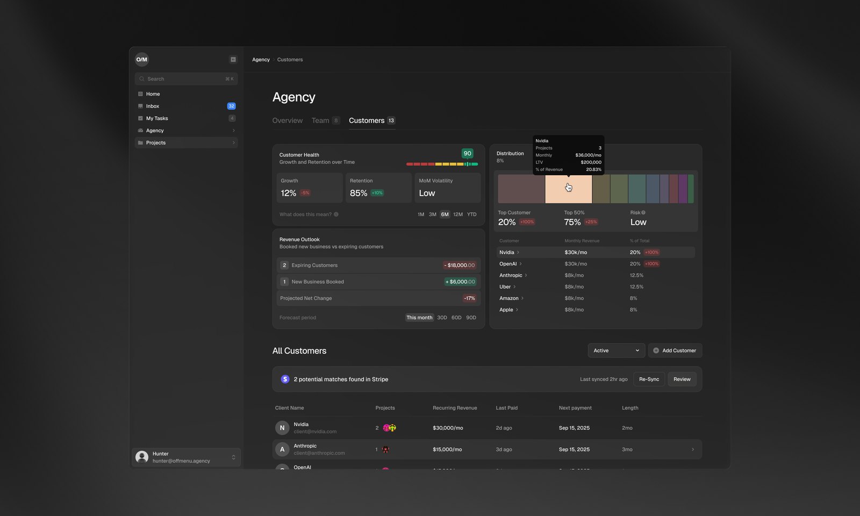Open Home in the sidebar
Image resolution: width=860 pixels, height=516 pixels.
[186, 94]
